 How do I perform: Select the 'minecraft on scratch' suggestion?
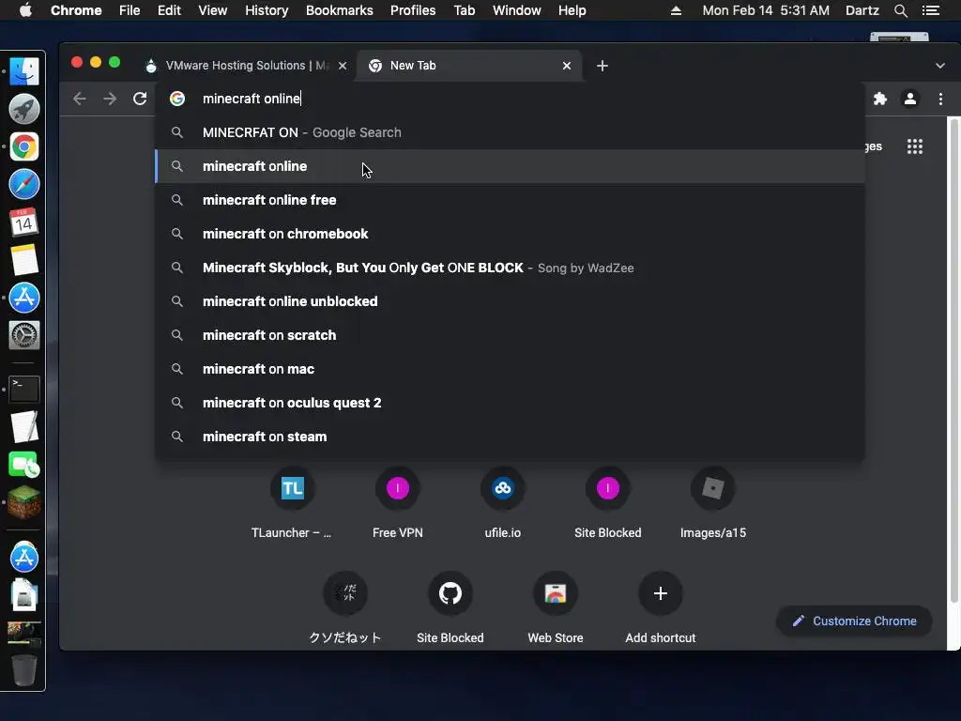pyautogui.click(x=510, y=335)
